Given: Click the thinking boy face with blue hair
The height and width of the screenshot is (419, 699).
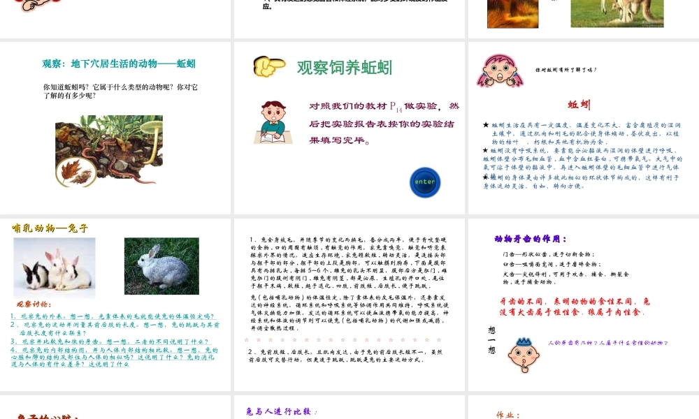Looking at the screenshot, I should click(x=524, y=355).
